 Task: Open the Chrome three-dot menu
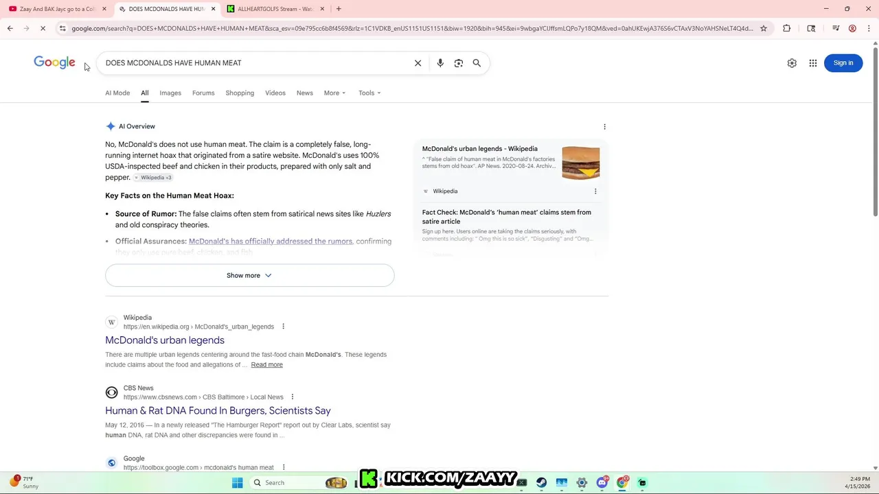869,28
